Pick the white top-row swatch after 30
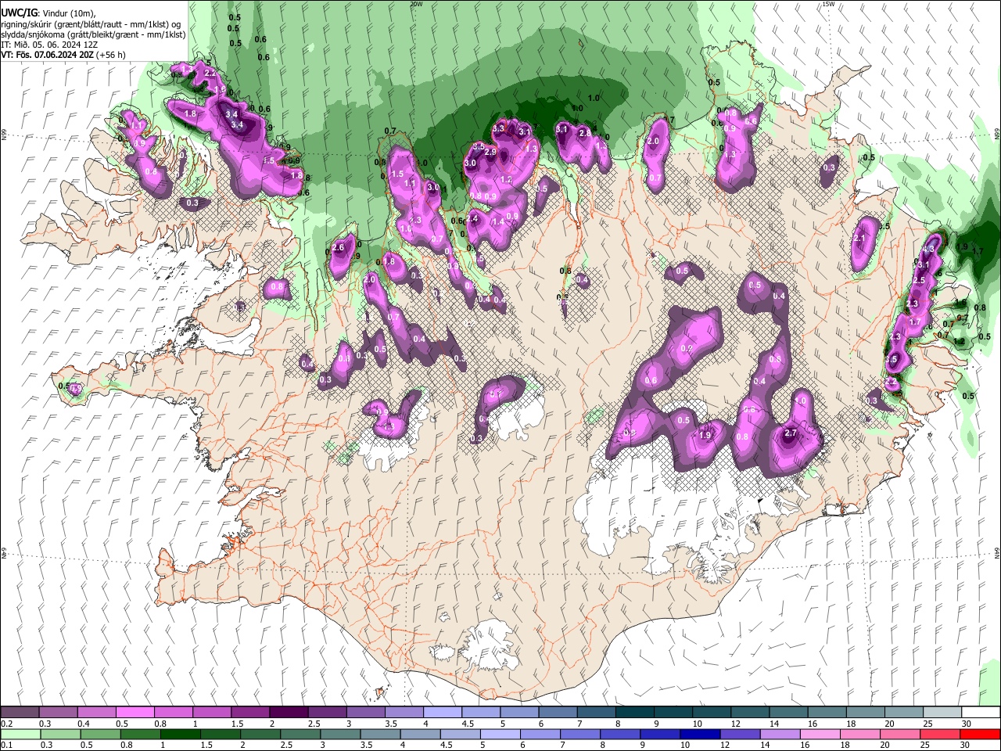1001x751 pixels. (981, 713)
